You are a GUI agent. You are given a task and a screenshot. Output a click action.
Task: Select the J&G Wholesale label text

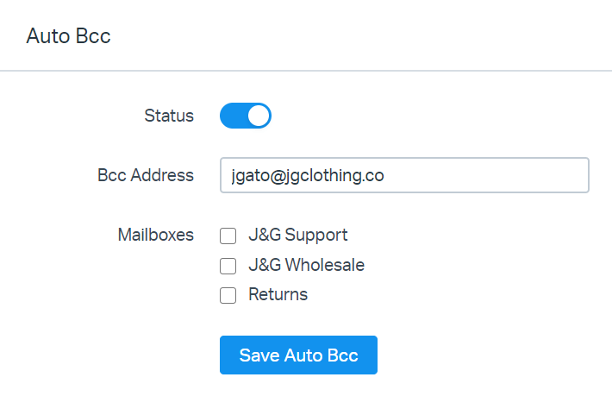(306, 265)
